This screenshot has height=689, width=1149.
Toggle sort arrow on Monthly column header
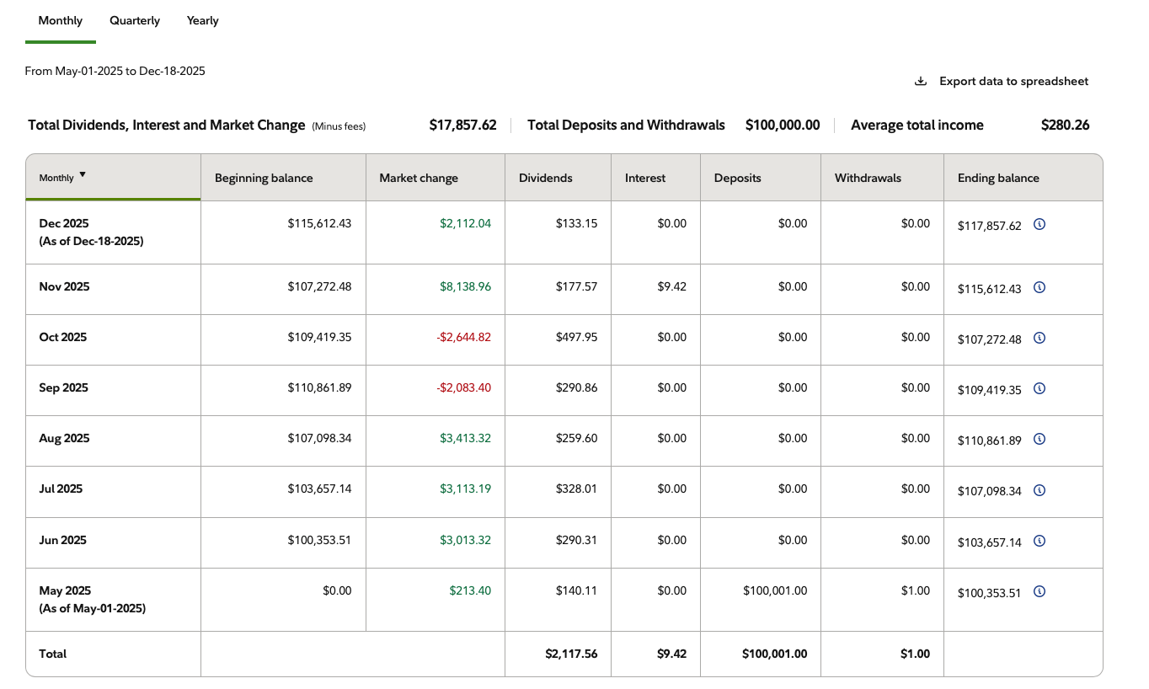[83, 176]
